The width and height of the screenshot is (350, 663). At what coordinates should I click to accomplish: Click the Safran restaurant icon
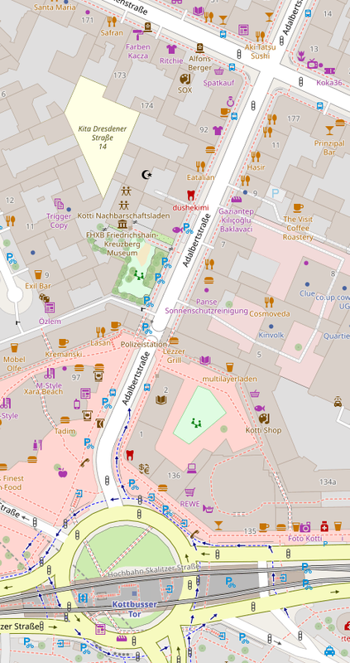(x=112, y=22)
